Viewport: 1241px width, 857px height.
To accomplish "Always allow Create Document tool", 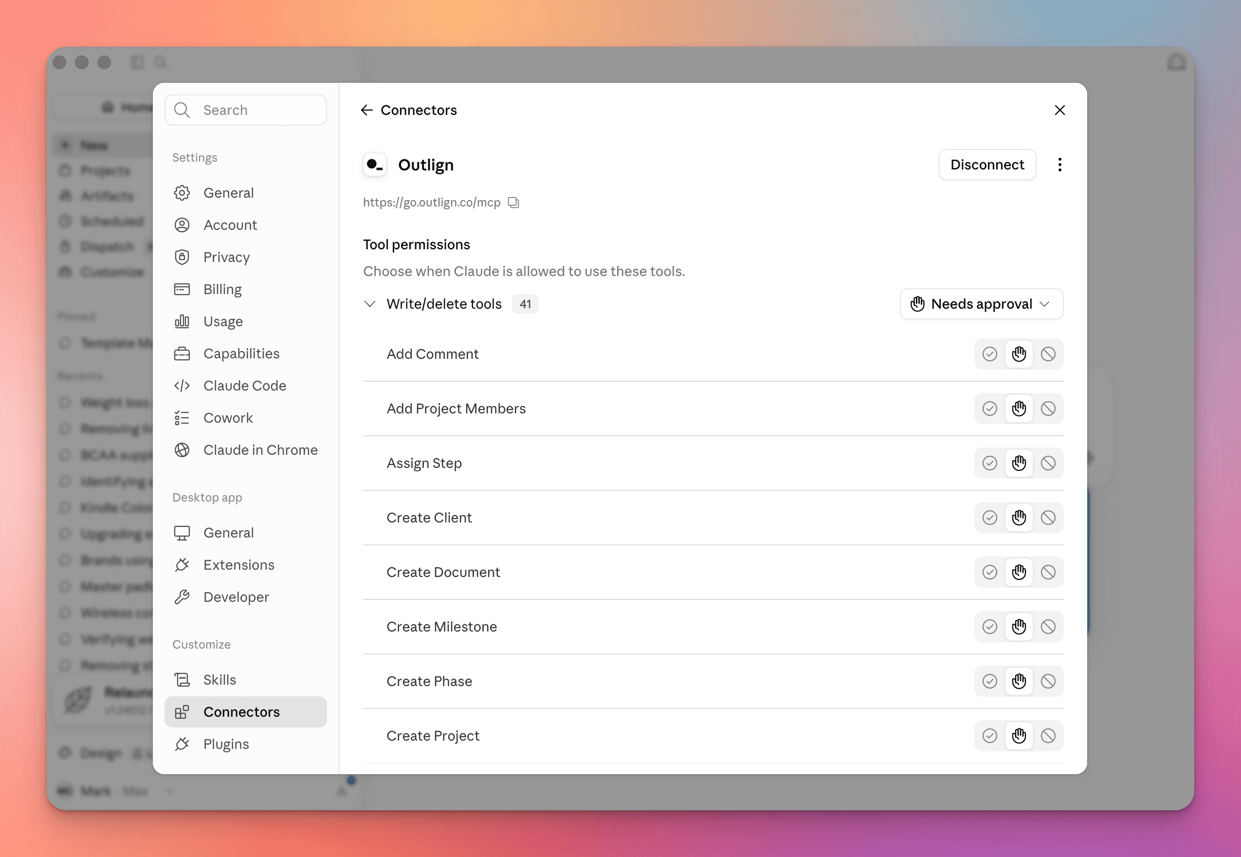I will tap(990, 573).
